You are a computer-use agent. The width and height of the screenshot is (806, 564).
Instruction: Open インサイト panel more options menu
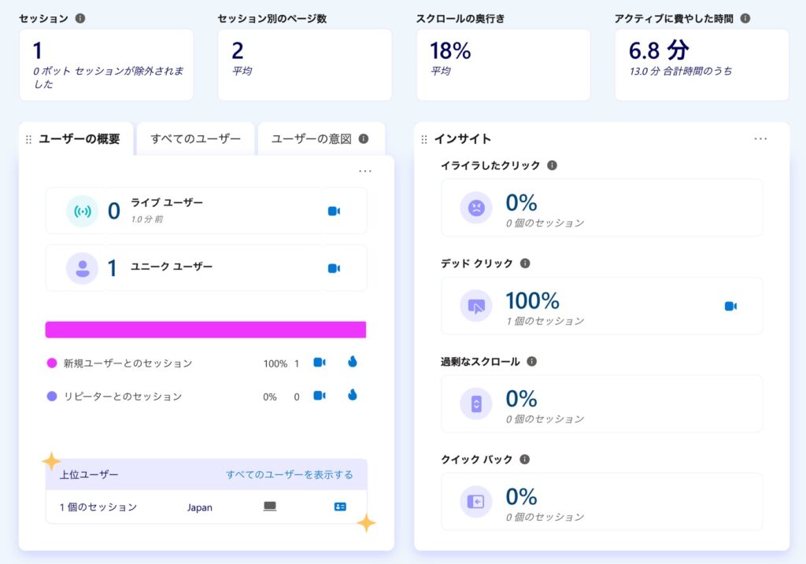[760, 138]
